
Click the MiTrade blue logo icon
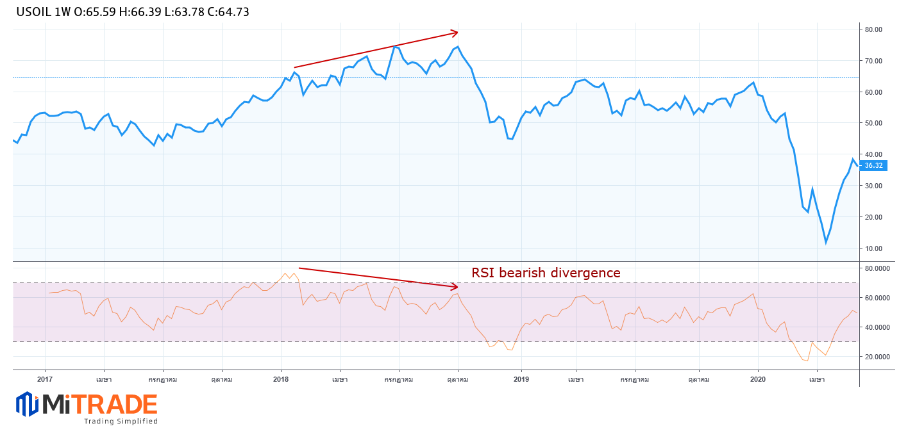(x=28, y=404)
